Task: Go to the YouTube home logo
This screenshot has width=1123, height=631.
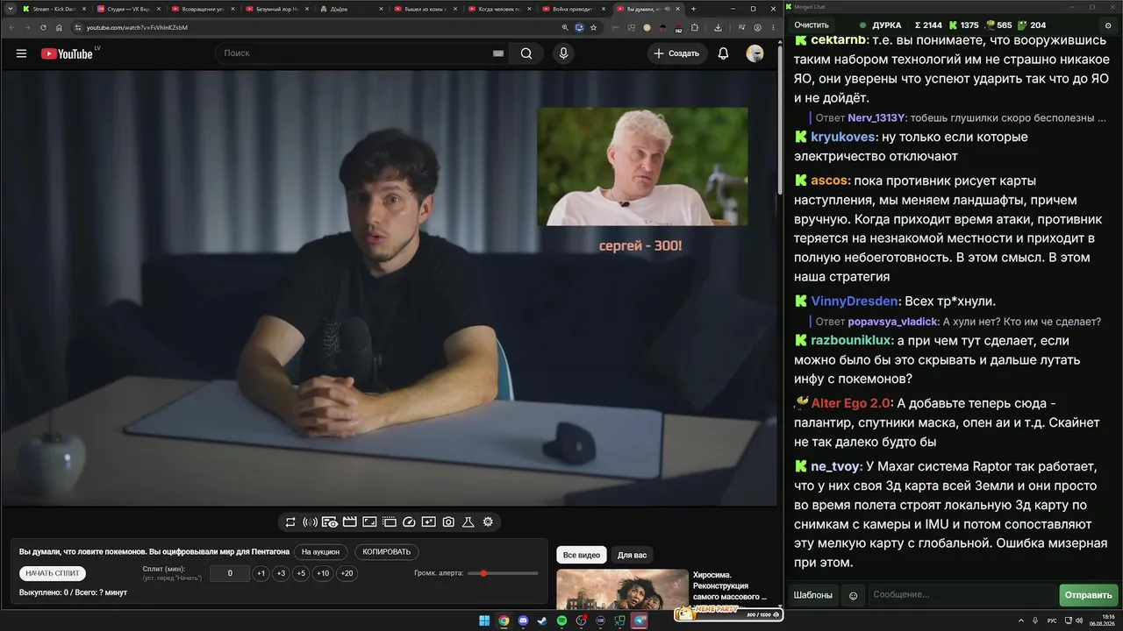Action: [x=67, y=53]
